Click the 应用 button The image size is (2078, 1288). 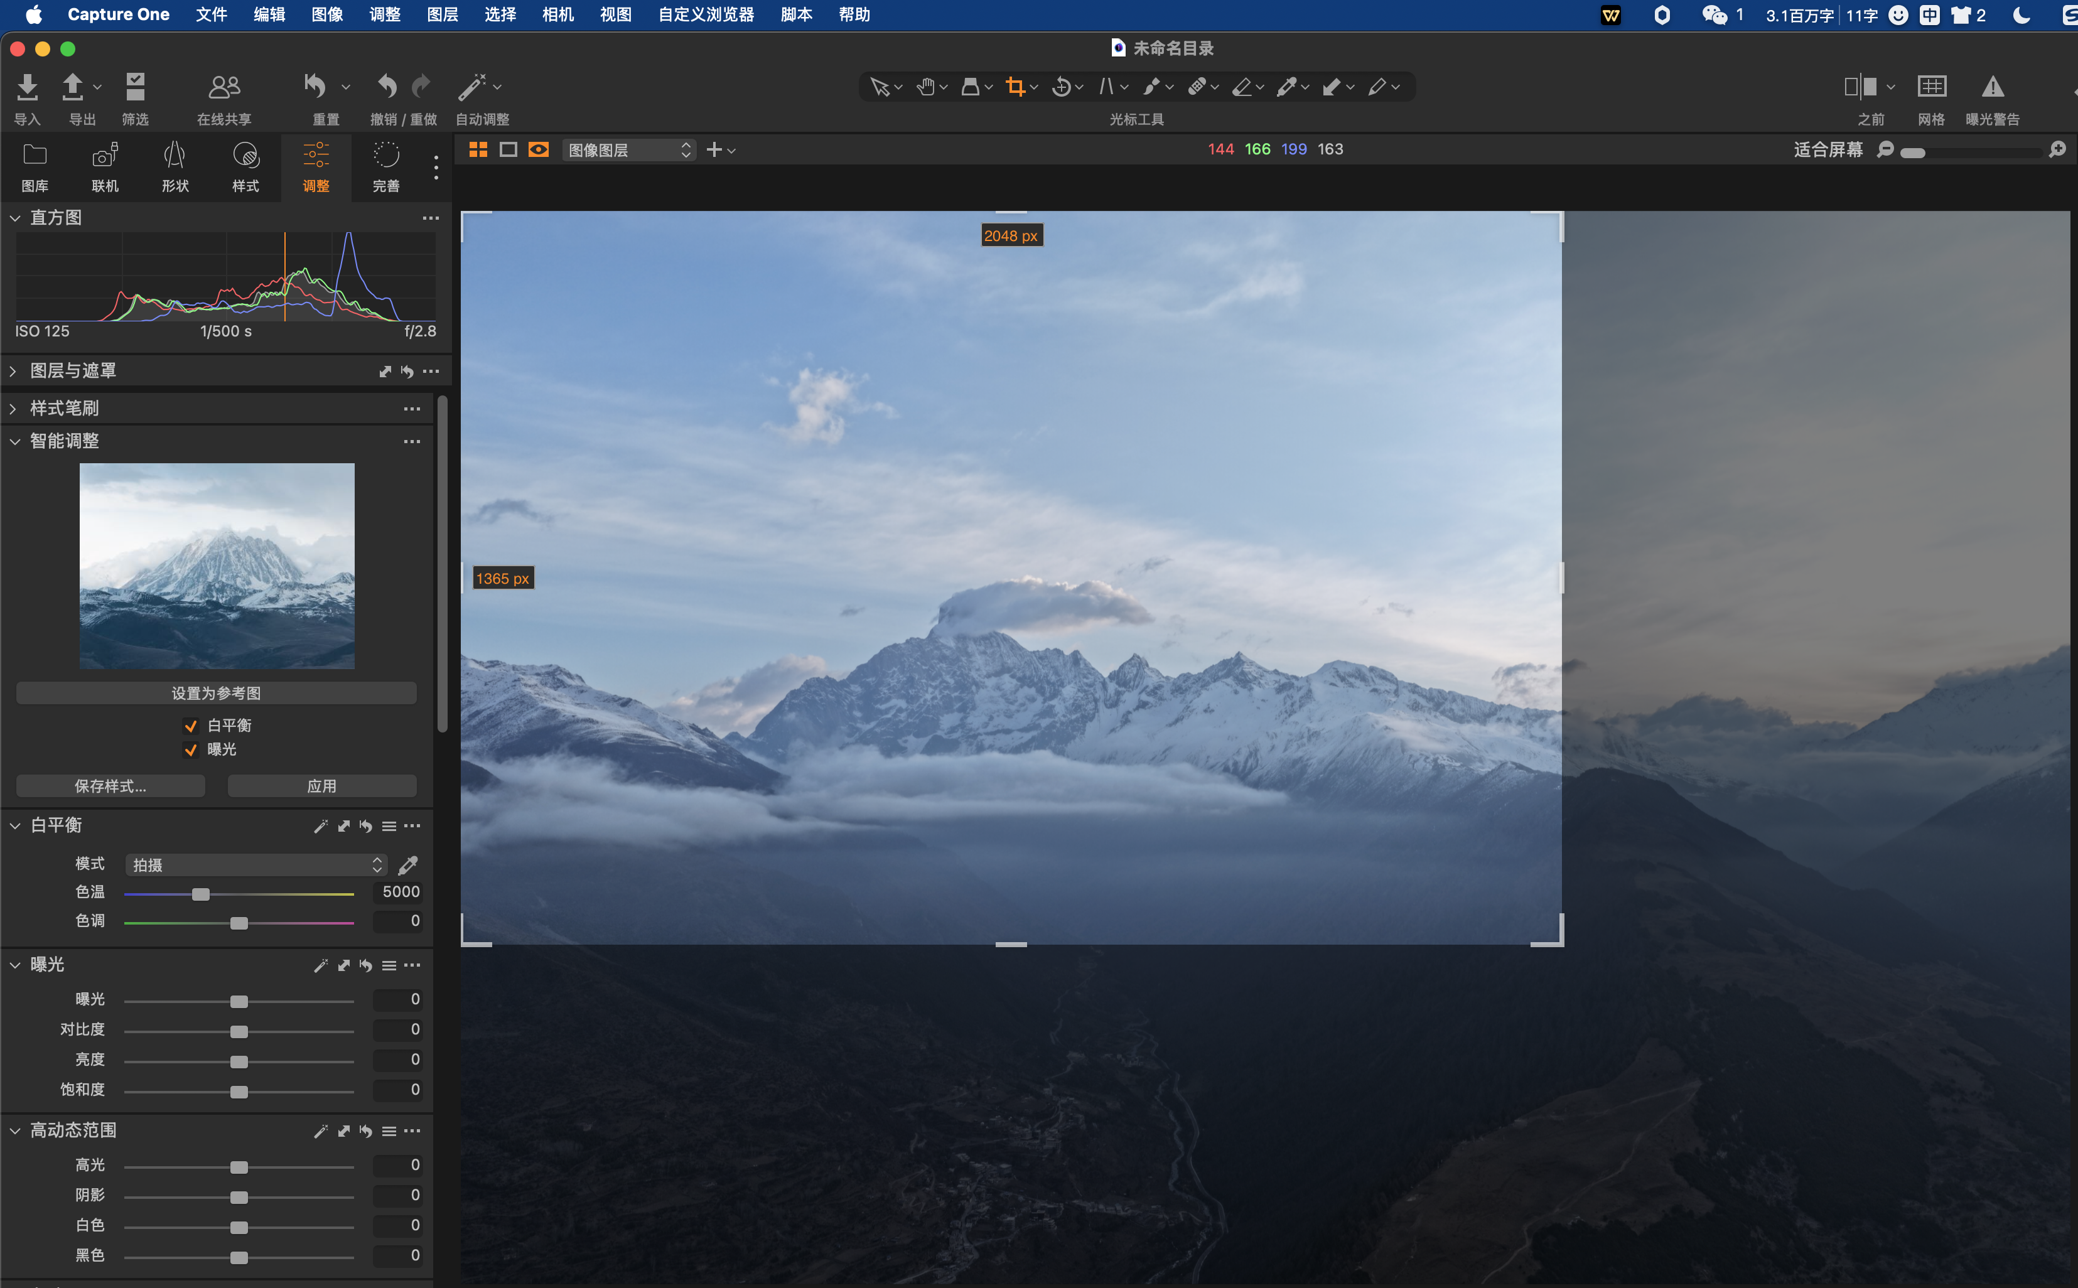pyautogui.click(x=322, y=786)
